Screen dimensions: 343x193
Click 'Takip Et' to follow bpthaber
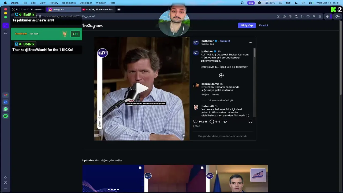[x=225, y=41]
